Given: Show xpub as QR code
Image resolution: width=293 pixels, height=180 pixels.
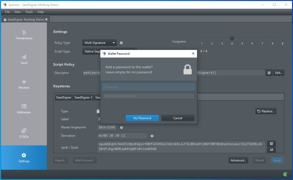Looking at the screenshot, I should [271, 143].
